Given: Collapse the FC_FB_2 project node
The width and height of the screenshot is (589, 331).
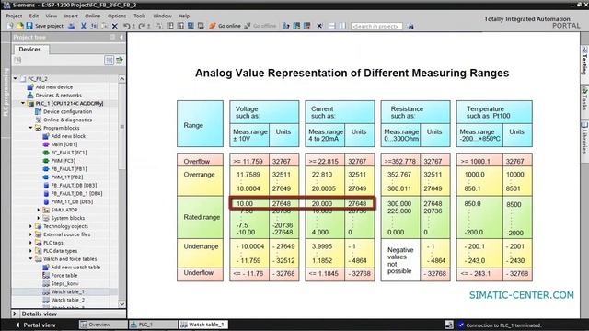Looking at the screenshot, I should [x=16, y=79].
